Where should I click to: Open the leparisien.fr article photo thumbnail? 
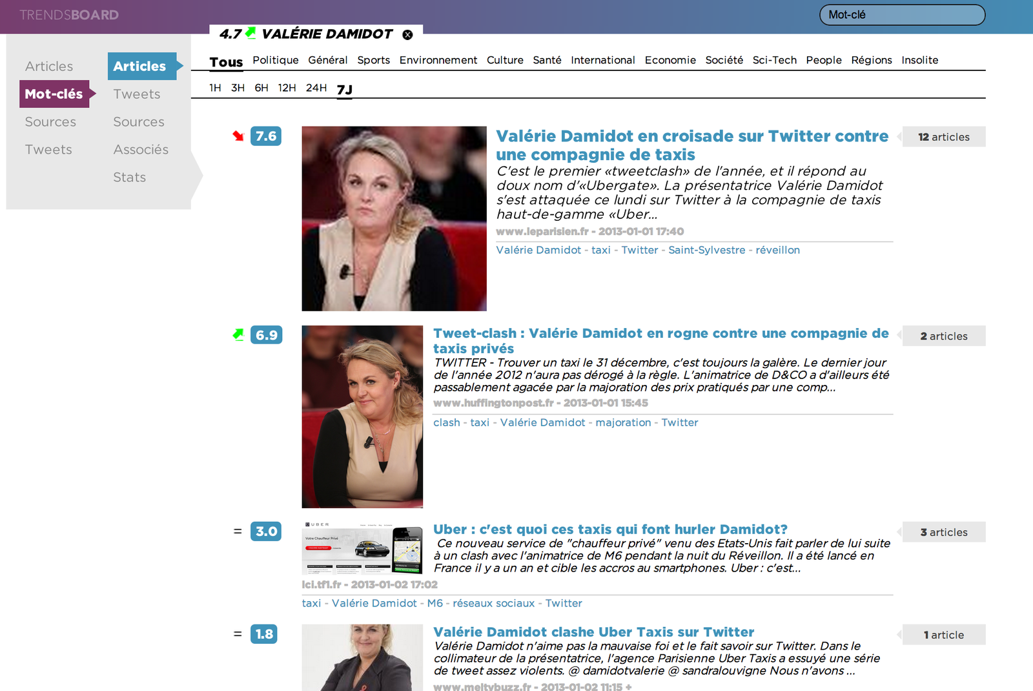[394, 219]
